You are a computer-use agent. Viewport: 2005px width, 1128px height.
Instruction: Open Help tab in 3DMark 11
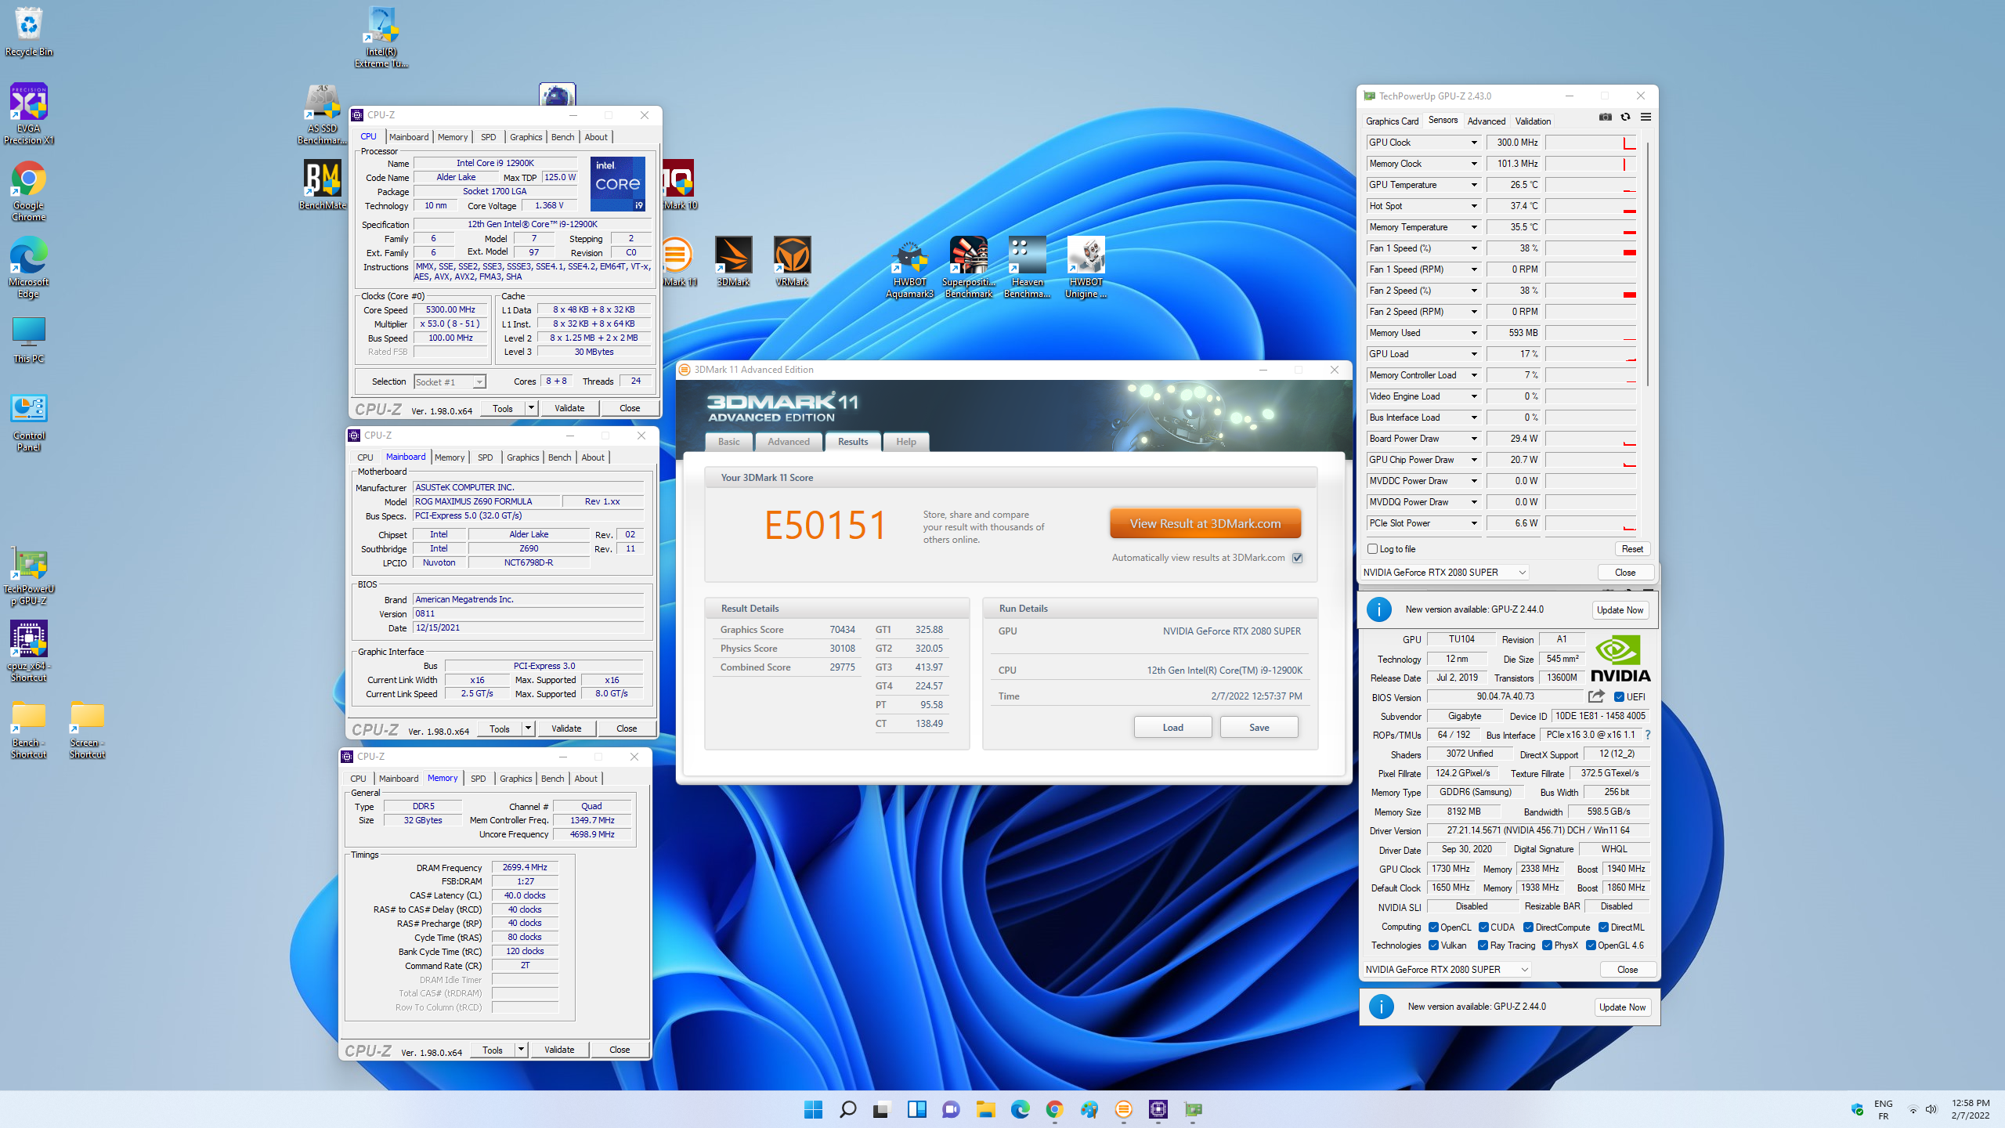point(905,442)
